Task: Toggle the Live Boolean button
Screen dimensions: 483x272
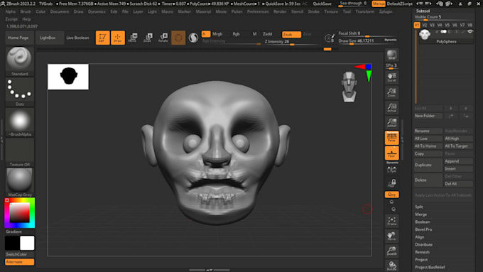Action: (x=77, y=38)
